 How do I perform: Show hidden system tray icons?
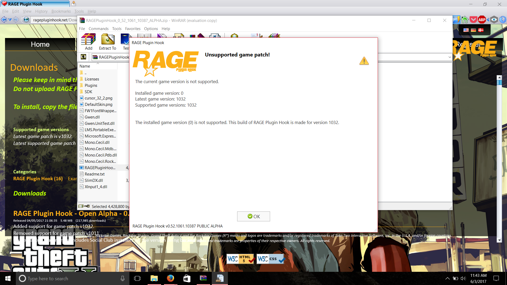[x=447, y=278]
